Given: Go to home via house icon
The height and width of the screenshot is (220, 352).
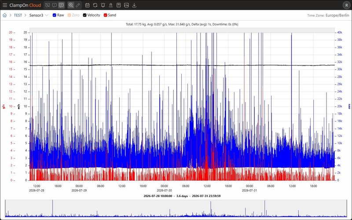Looking at the screenshot, I should point(5,15).
